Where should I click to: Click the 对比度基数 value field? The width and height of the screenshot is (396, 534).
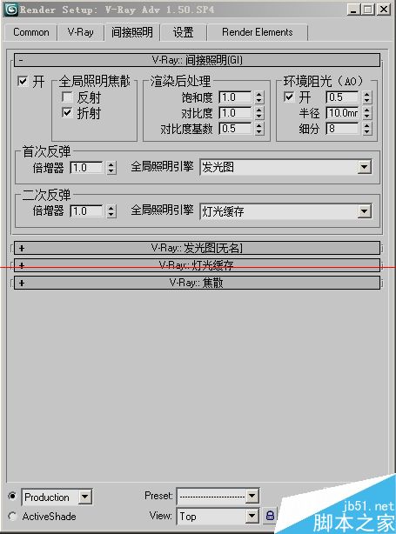coord(236,129)
